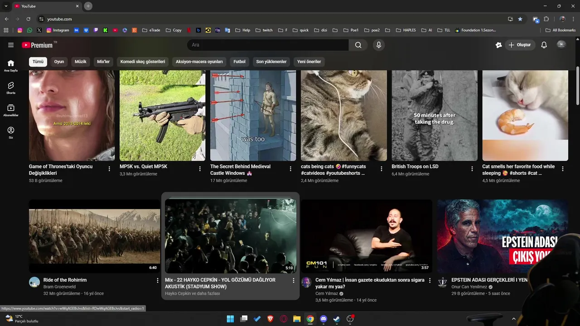Open the Netflix bookmark
Screen dimensions: 580x326
click(x=189, y=30)
